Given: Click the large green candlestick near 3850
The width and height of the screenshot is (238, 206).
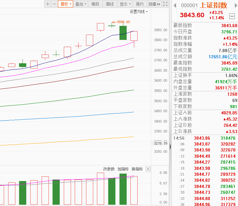Looking at the screenshot, I should (x=123, y=33).
